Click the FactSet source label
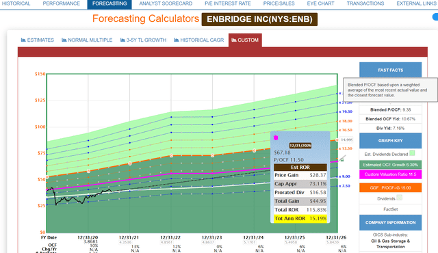Viewport: 438px width, 253px height. click(390, 209)
